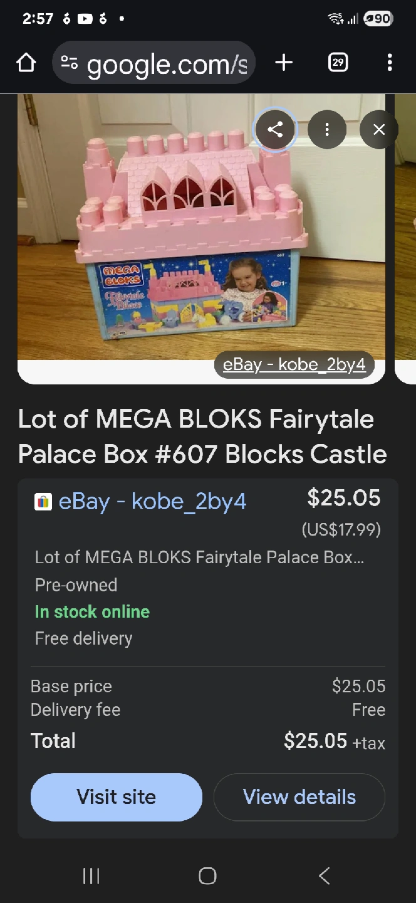This screenshot has width=416, height=903.
Task: Open a new tab with plus icon
Action: [284, 63]
